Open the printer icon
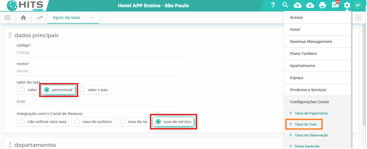This screenshot has width=367, height=149. [x=322, y=5]
